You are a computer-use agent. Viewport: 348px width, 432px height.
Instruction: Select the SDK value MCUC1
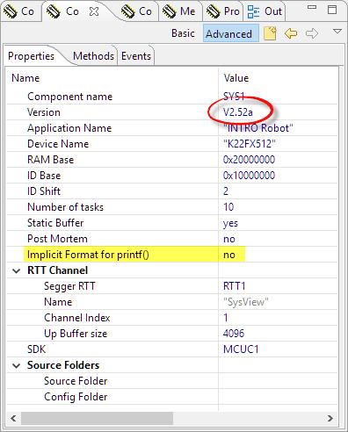pos(241,349)
